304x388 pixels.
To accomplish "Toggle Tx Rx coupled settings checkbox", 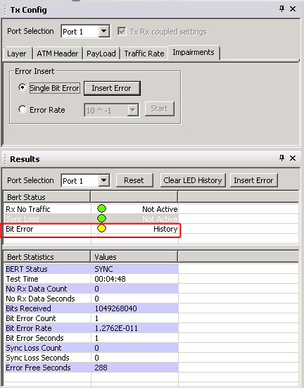I will (x=122, y=32).
